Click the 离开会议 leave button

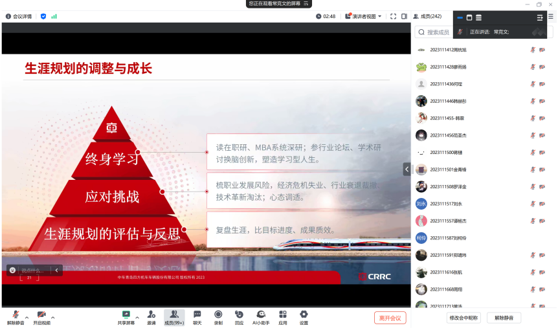[x=390, y=318]
